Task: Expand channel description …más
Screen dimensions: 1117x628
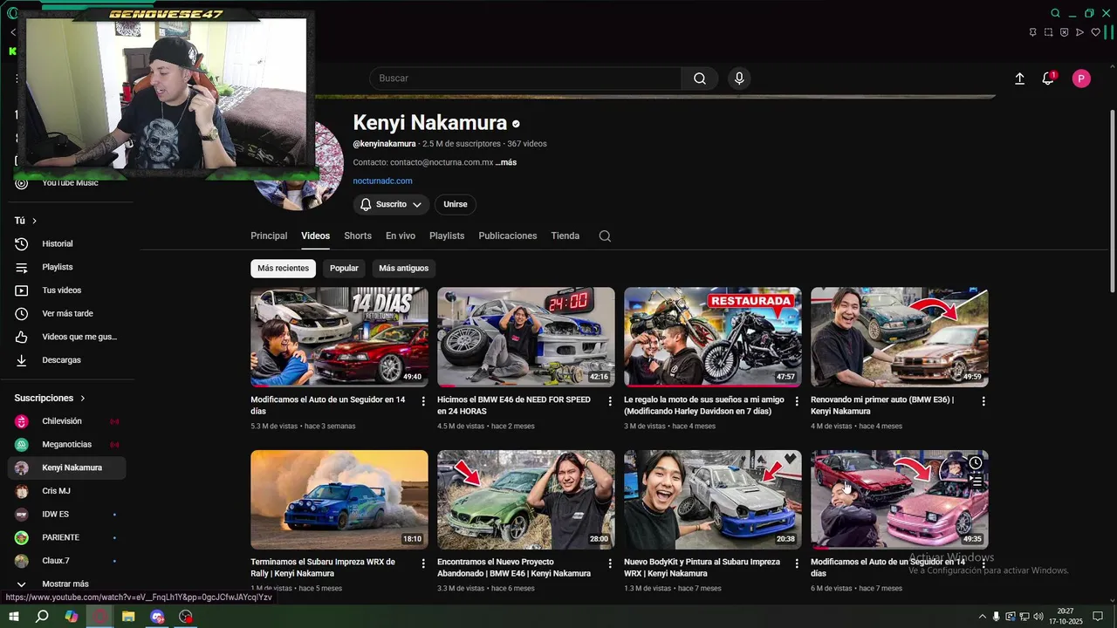Action: click(506, 163)
